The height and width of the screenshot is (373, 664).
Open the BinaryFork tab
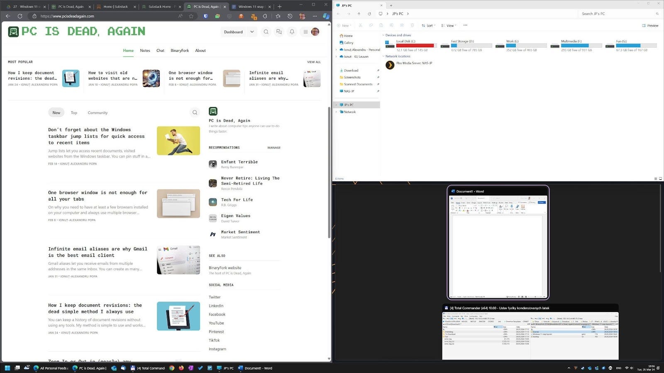[180, 51]
